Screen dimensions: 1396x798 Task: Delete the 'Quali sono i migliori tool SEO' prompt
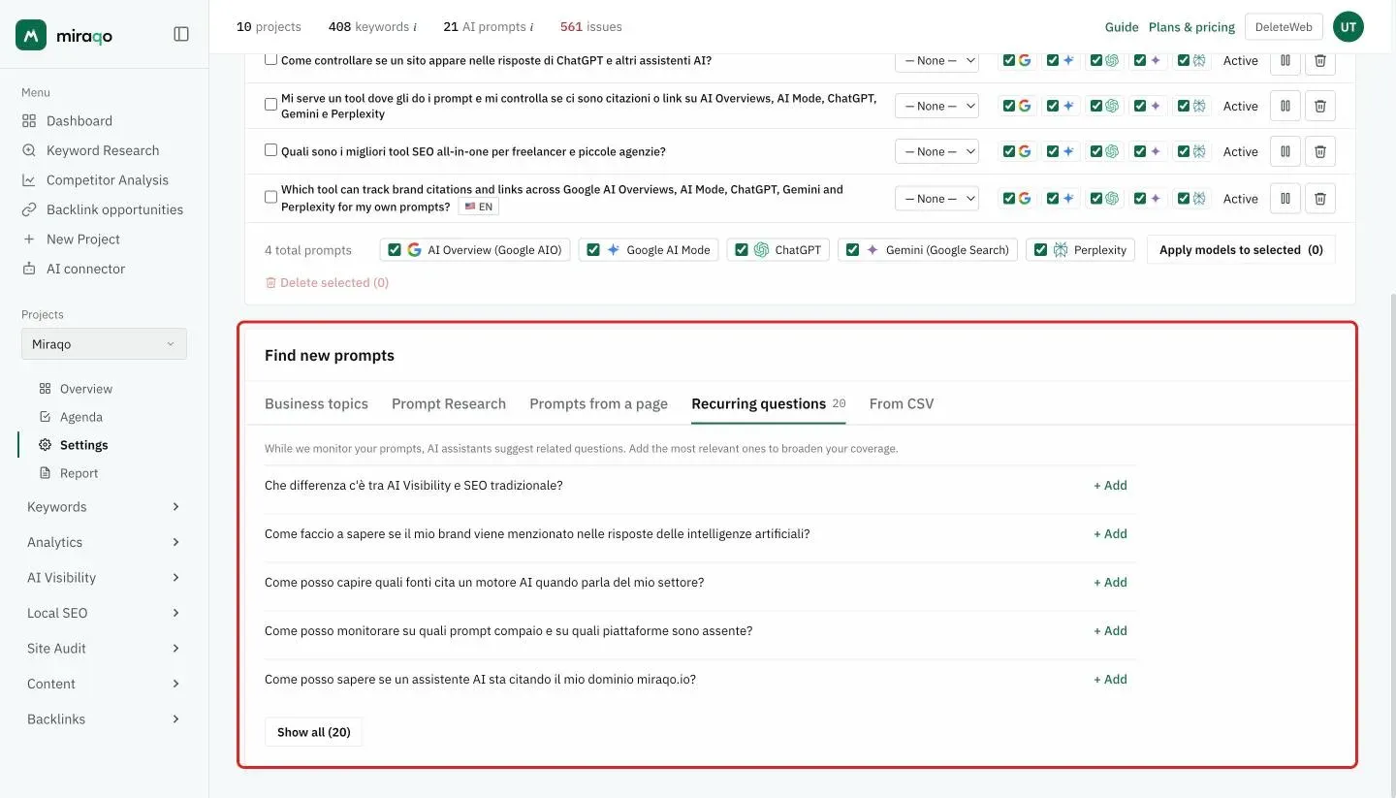pyautogui.click(x=1320, y=151)
